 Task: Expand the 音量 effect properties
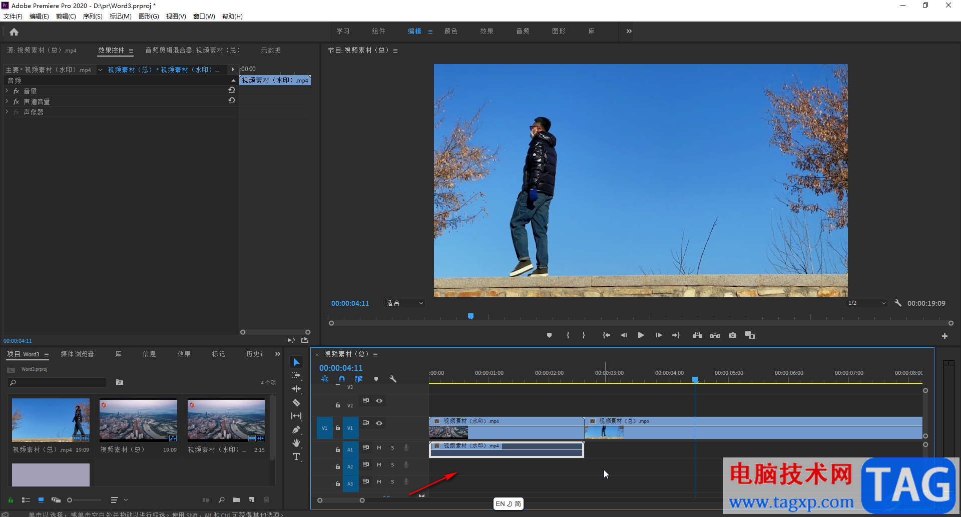[7, 91]
